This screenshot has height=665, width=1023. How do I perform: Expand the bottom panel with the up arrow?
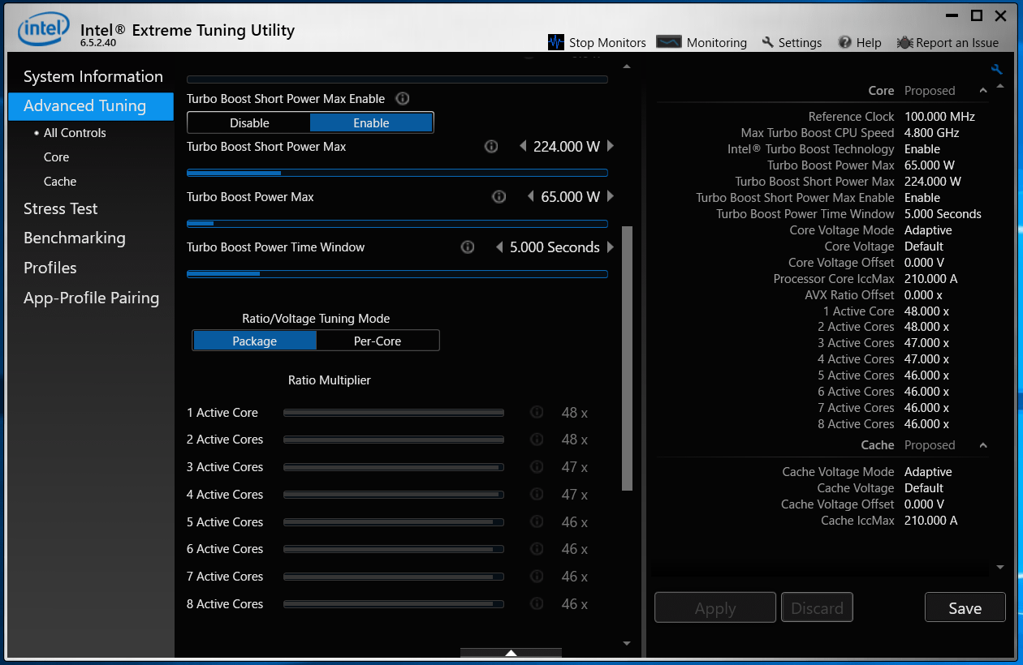[x=511, y=653]
